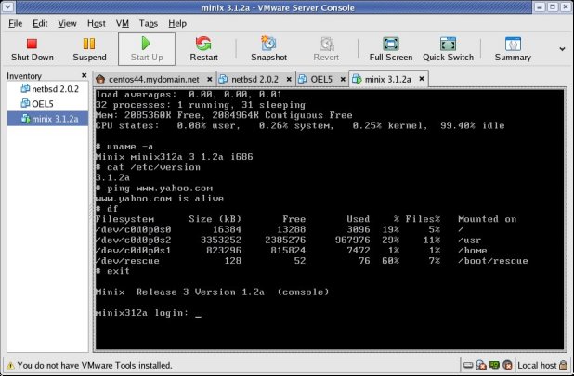Select netbsd 2.0.2 in Inventory
The width and height of the screenshot is (574, 376).
(47, 89)
